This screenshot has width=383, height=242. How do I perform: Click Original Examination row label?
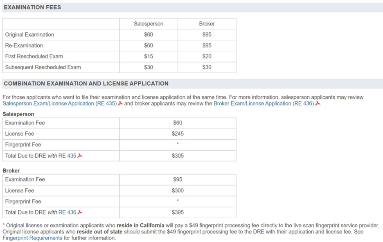[x=29, y=35]
